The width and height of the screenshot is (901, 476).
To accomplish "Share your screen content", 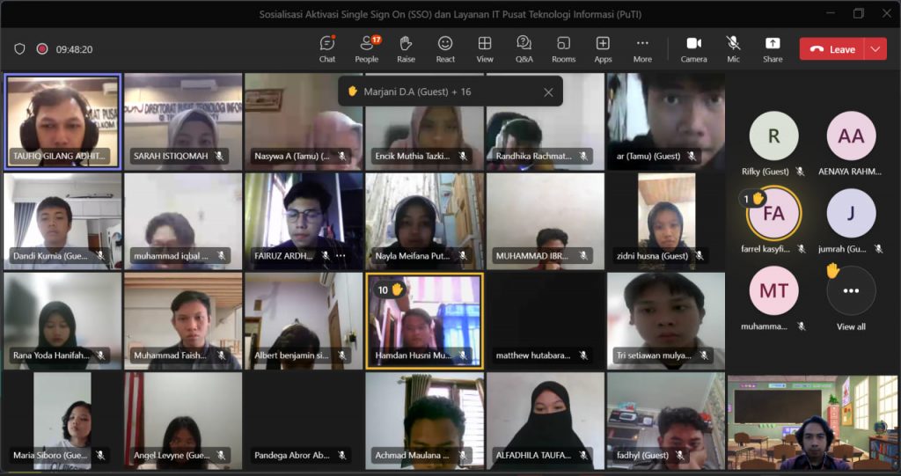I will click(x=773, y=48).
